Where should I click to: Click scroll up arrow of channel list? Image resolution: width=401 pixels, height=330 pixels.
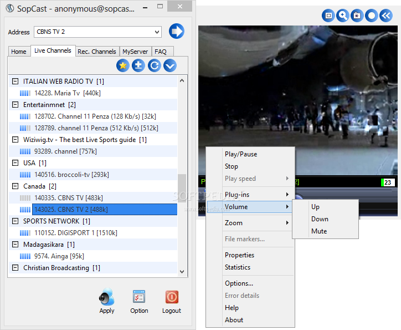click(182, 80)
